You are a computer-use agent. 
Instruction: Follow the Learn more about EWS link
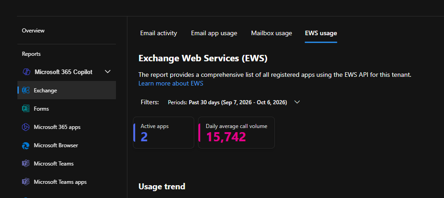(171, 83)
